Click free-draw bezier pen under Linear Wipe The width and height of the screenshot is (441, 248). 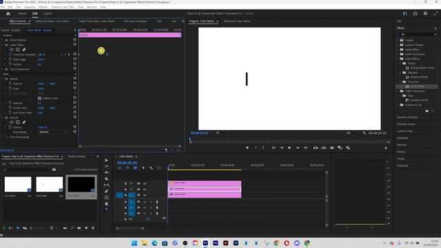pyautogui.click(x=24, y=50)
